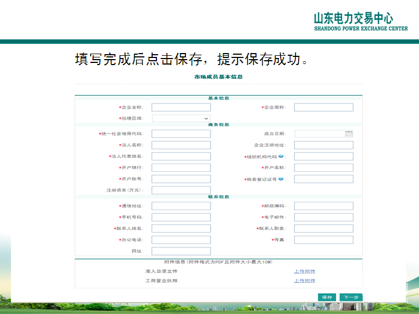Click the 法人名称 input box
Screen dimensions: 419x314
coord(181,145)
